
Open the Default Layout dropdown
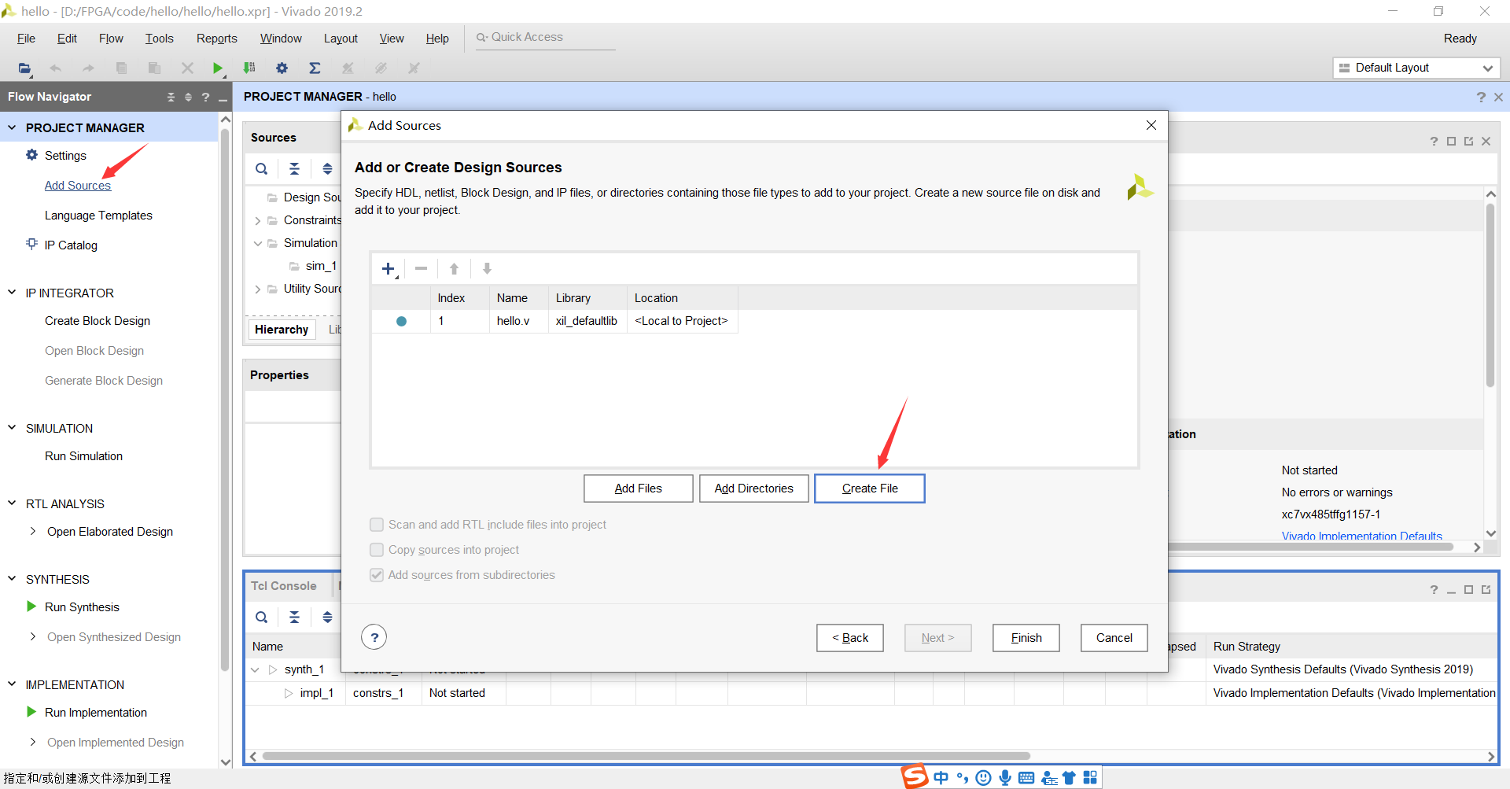[1416, 68]
